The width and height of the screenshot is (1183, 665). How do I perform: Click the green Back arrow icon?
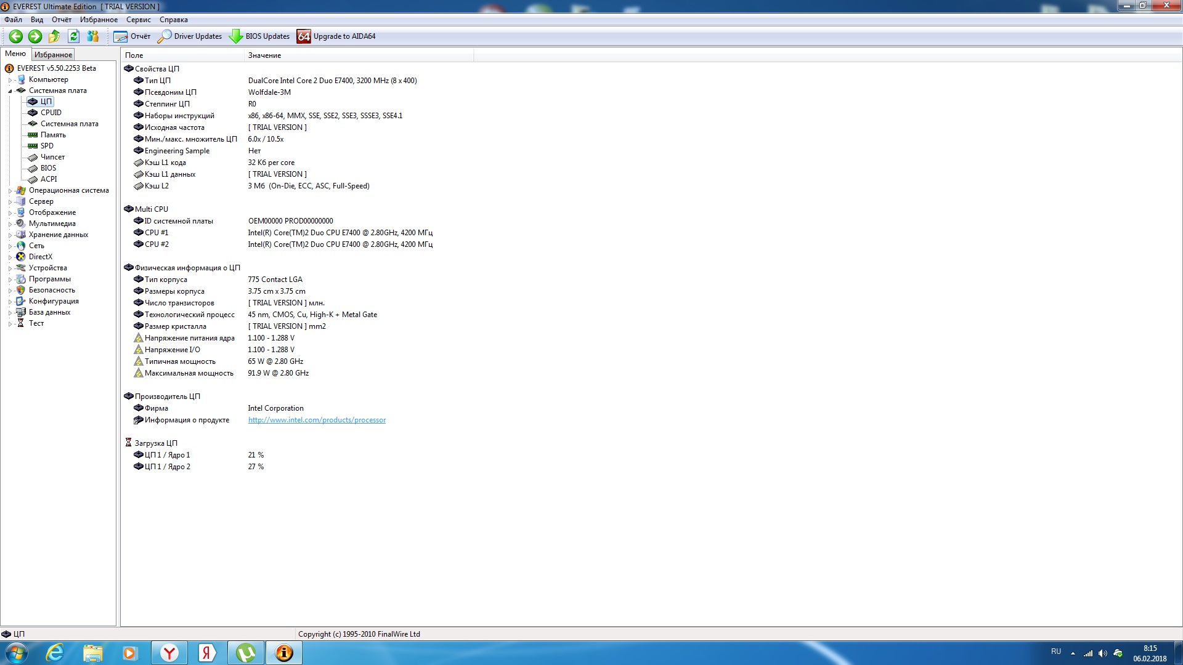[16, 36]
